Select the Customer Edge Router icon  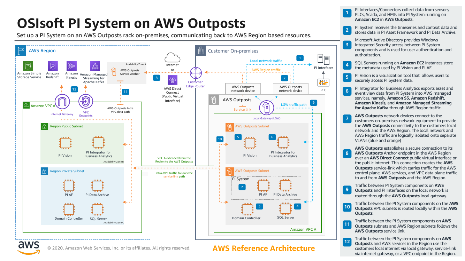click(196, 73)
